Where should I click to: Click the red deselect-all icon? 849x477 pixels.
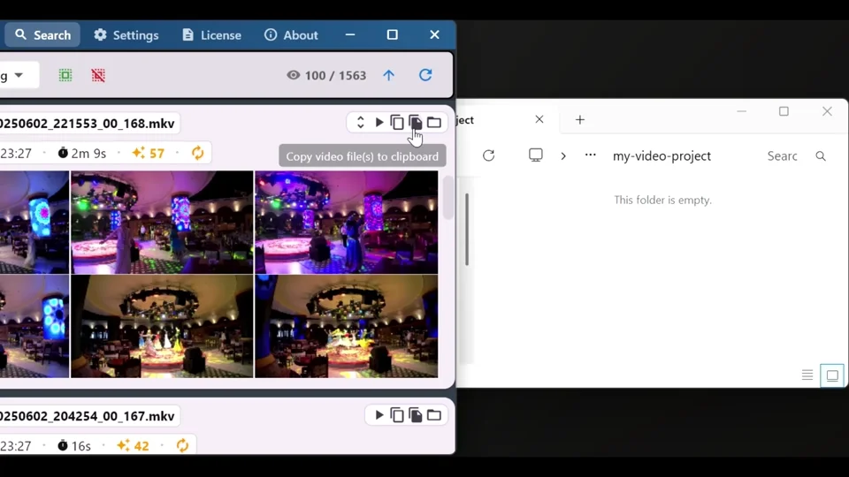(x=98, y=75)
